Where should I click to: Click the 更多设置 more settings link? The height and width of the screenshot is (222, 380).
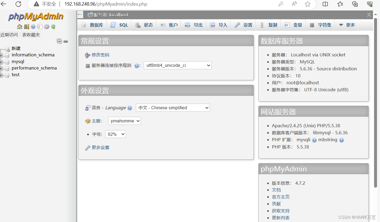(100, 147)
